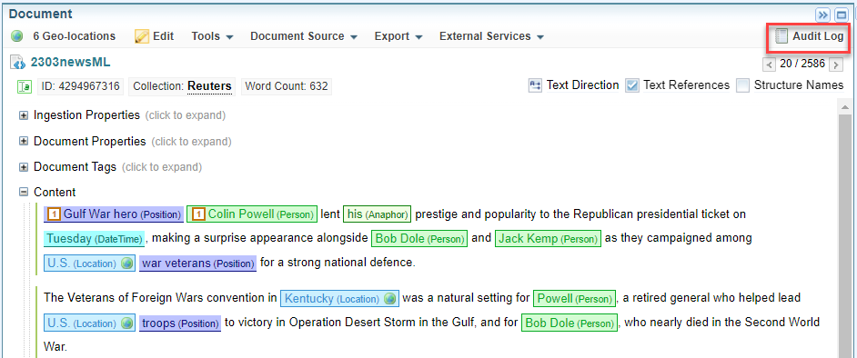
Task: Go to next document arrow
Action: pos(836,65)
